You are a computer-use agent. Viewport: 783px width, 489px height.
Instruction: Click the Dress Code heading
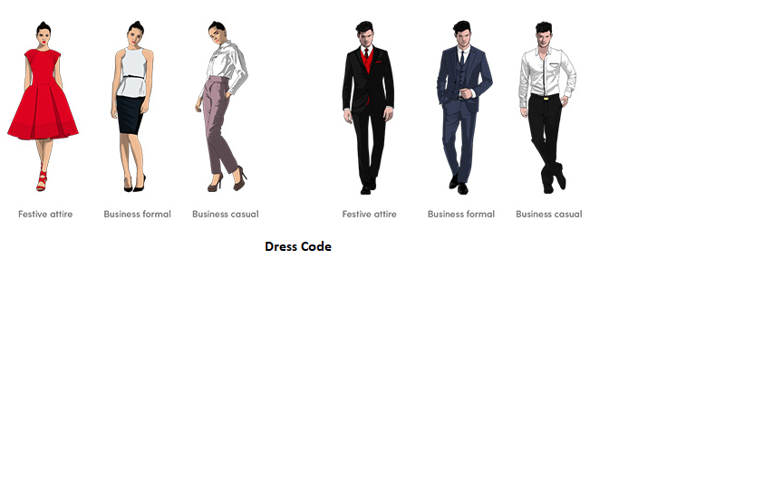pyautogui.click(x=297, y=246)
